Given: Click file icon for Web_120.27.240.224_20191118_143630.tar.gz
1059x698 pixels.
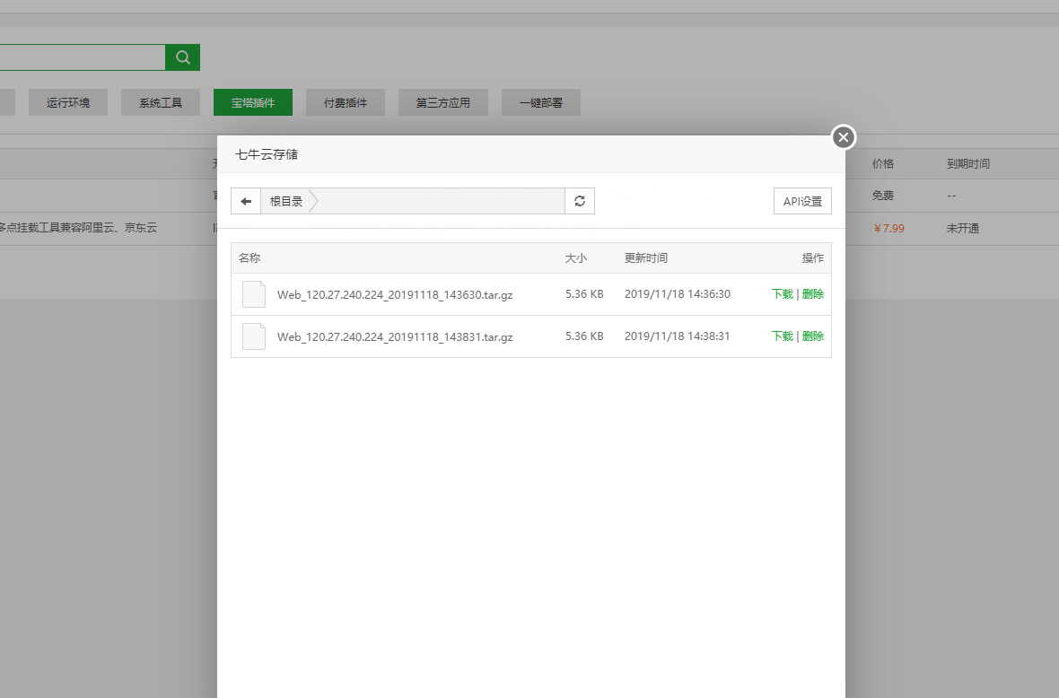Looking at the screenshot, I should coord(254,294).
